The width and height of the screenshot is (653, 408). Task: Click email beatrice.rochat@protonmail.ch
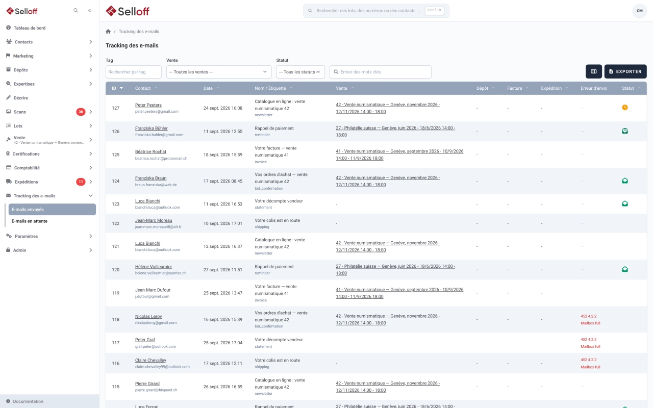click(x=161, y=159)
